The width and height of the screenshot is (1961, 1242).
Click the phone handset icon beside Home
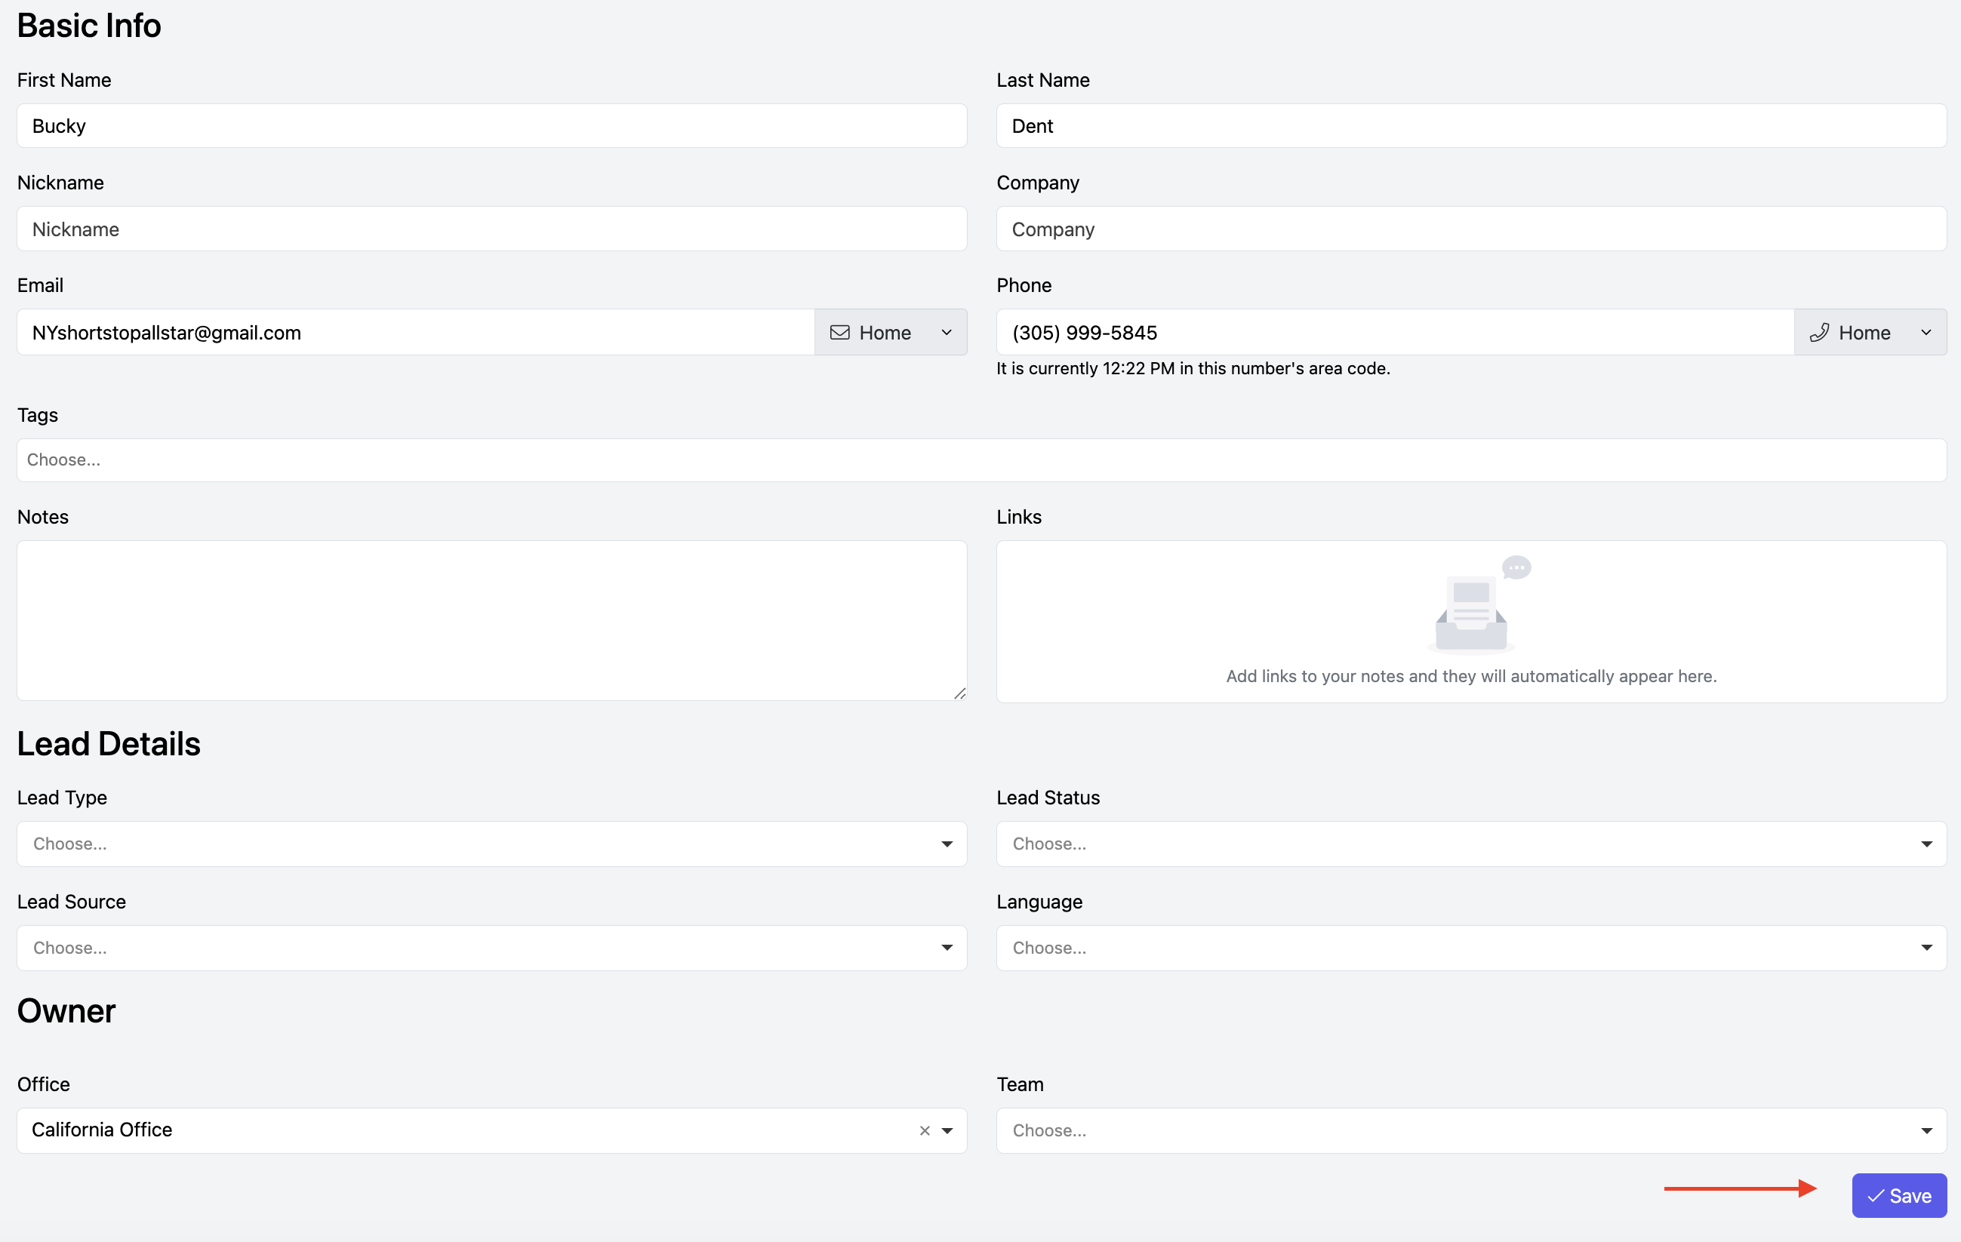coord(1819,333)
